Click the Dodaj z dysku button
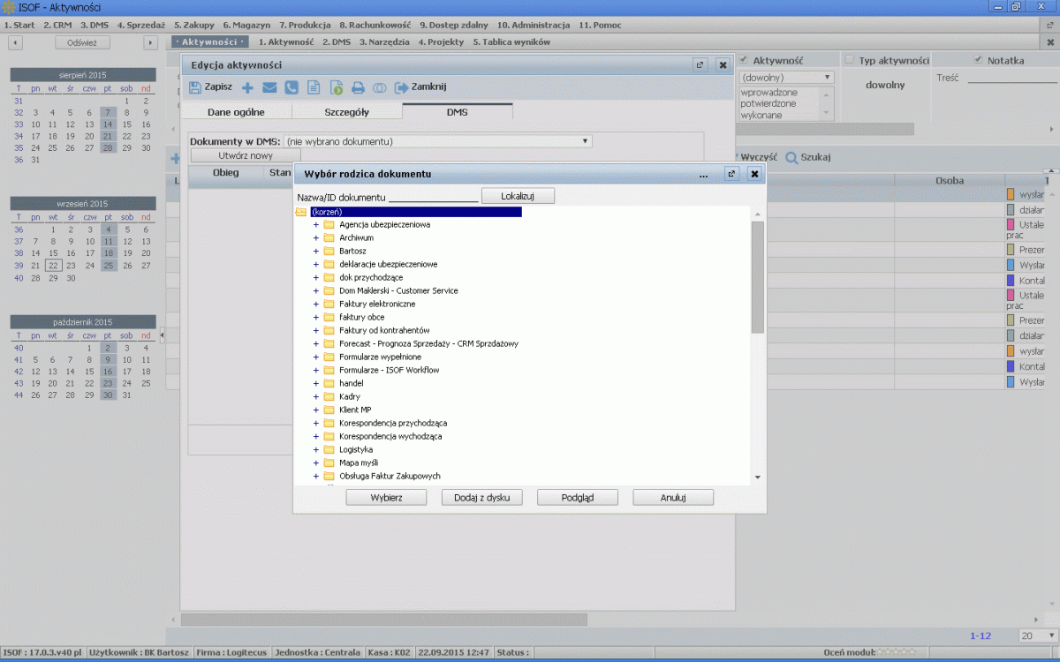The width and height of the screenshot is (1060, 662). [x=481, y=498]
